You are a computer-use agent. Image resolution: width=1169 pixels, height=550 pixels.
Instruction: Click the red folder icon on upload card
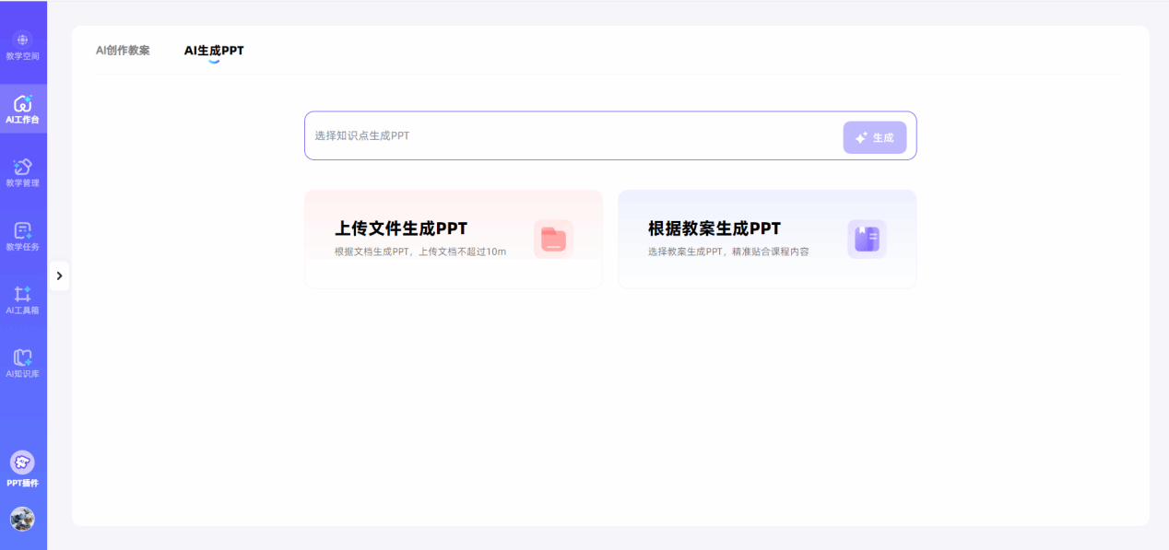pyautogui.click(x=553, y=240)
